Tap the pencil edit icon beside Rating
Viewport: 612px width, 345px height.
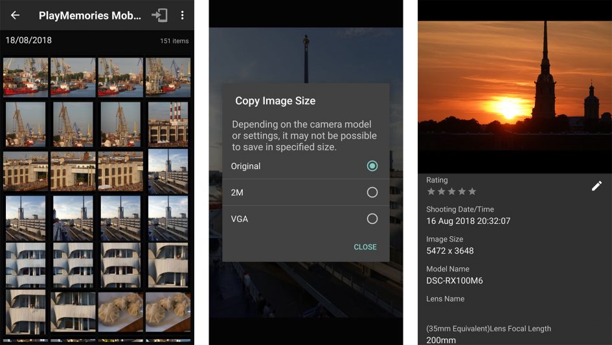(x=596, y=186)
